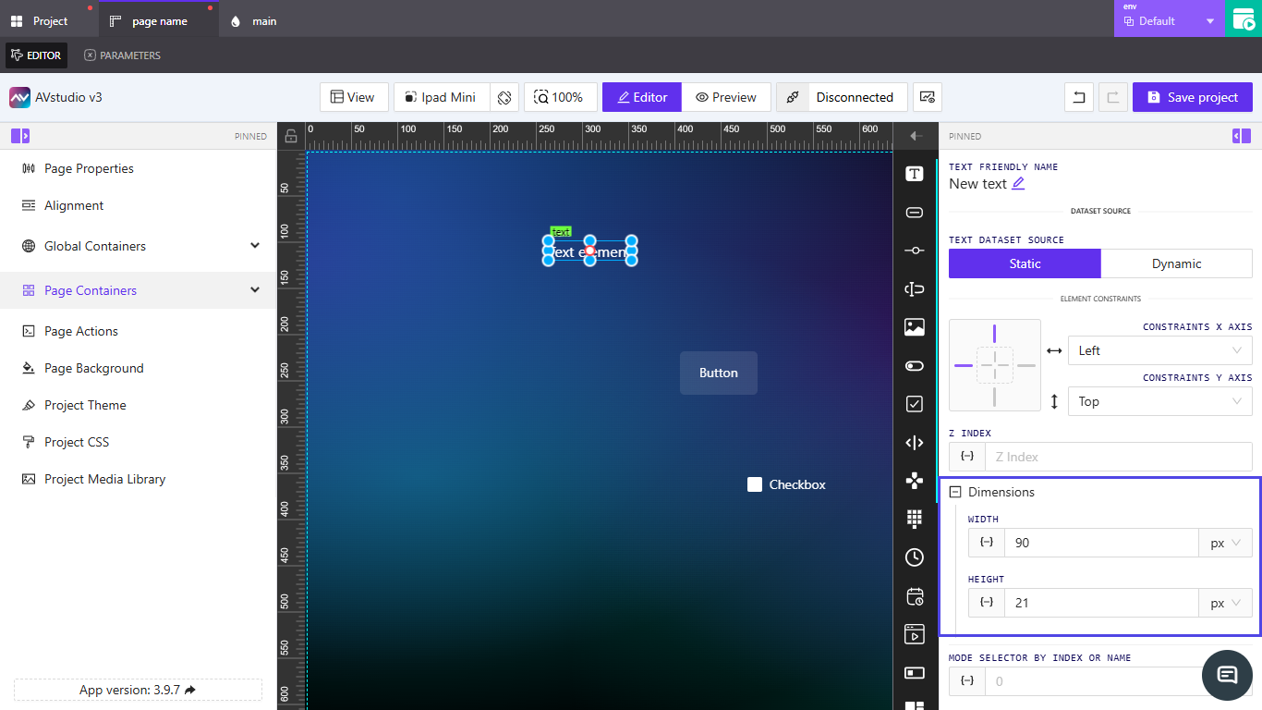Switch to Preview mode

[726, 97]
